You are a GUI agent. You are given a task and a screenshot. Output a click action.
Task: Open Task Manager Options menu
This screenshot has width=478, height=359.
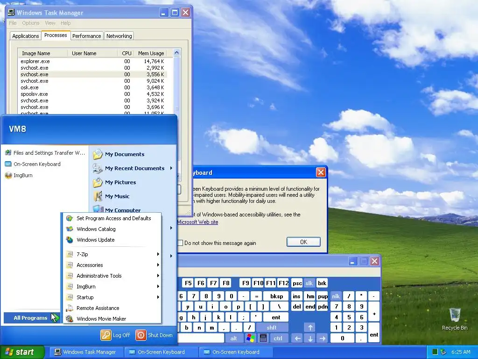coord(30,23)
